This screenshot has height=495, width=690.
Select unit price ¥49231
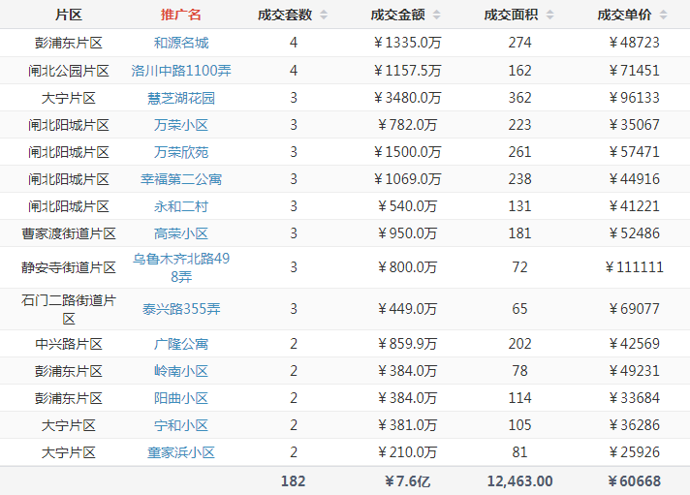(x=634, y=371)
